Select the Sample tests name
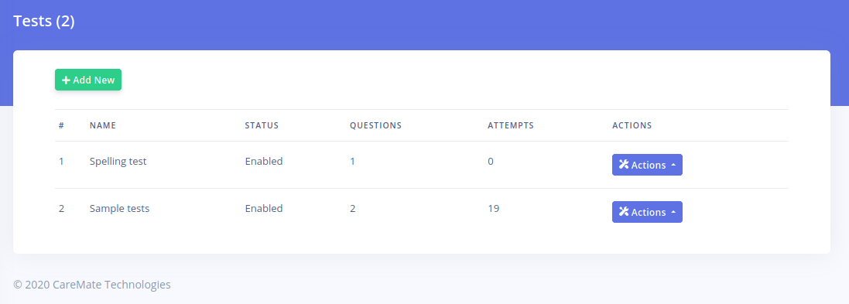Screen dimensions: 849x304 [120, 208]
